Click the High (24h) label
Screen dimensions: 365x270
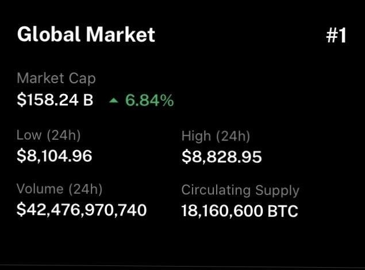click(x=216, y=136)
